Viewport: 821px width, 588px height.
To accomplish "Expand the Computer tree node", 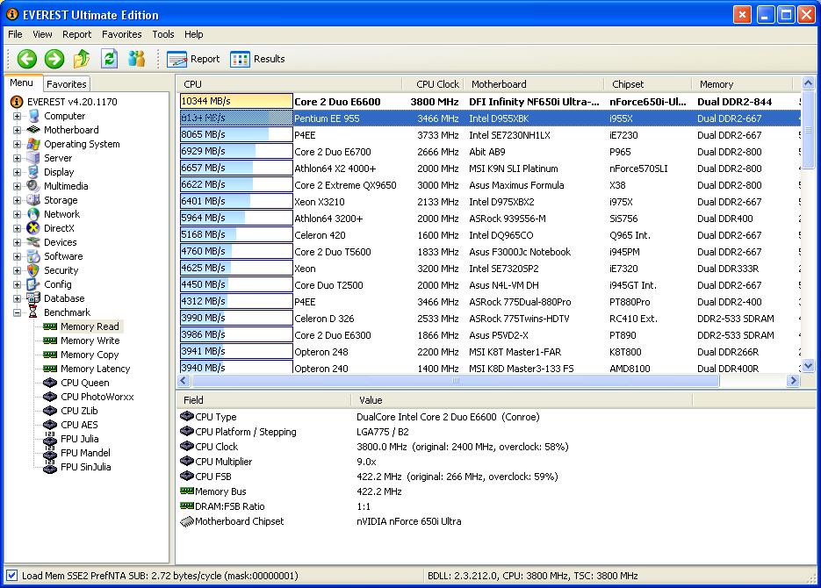I will [17, 116].
